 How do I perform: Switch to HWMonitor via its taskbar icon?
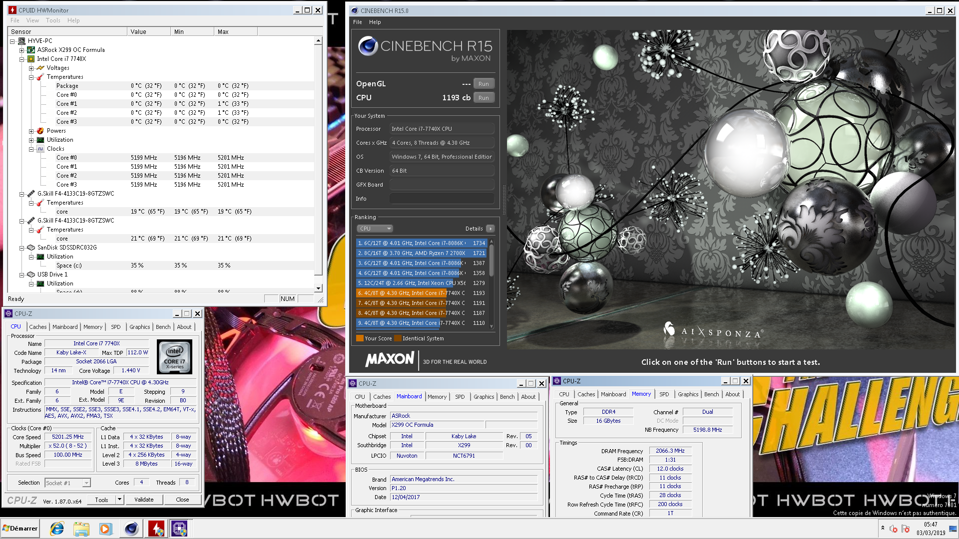click(x=156, y=529)
